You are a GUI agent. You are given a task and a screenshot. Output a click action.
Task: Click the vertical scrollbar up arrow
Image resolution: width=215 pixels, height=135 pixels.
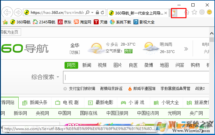[x=212, y=33]
